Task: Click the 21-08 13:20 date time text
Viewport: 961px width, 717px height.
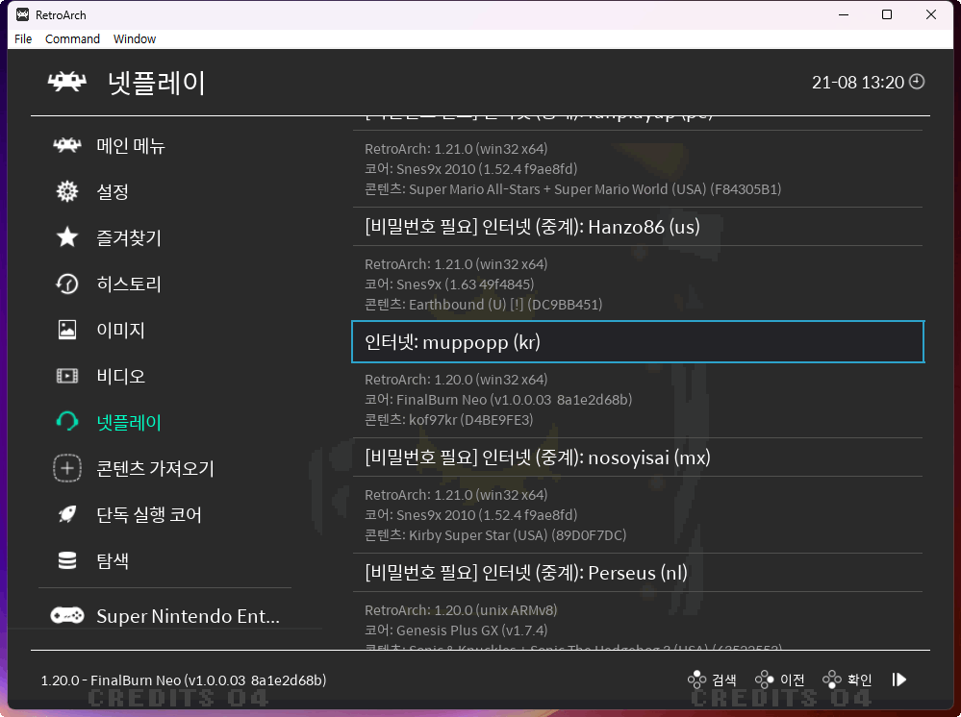Action: click(x=858, y=82)
